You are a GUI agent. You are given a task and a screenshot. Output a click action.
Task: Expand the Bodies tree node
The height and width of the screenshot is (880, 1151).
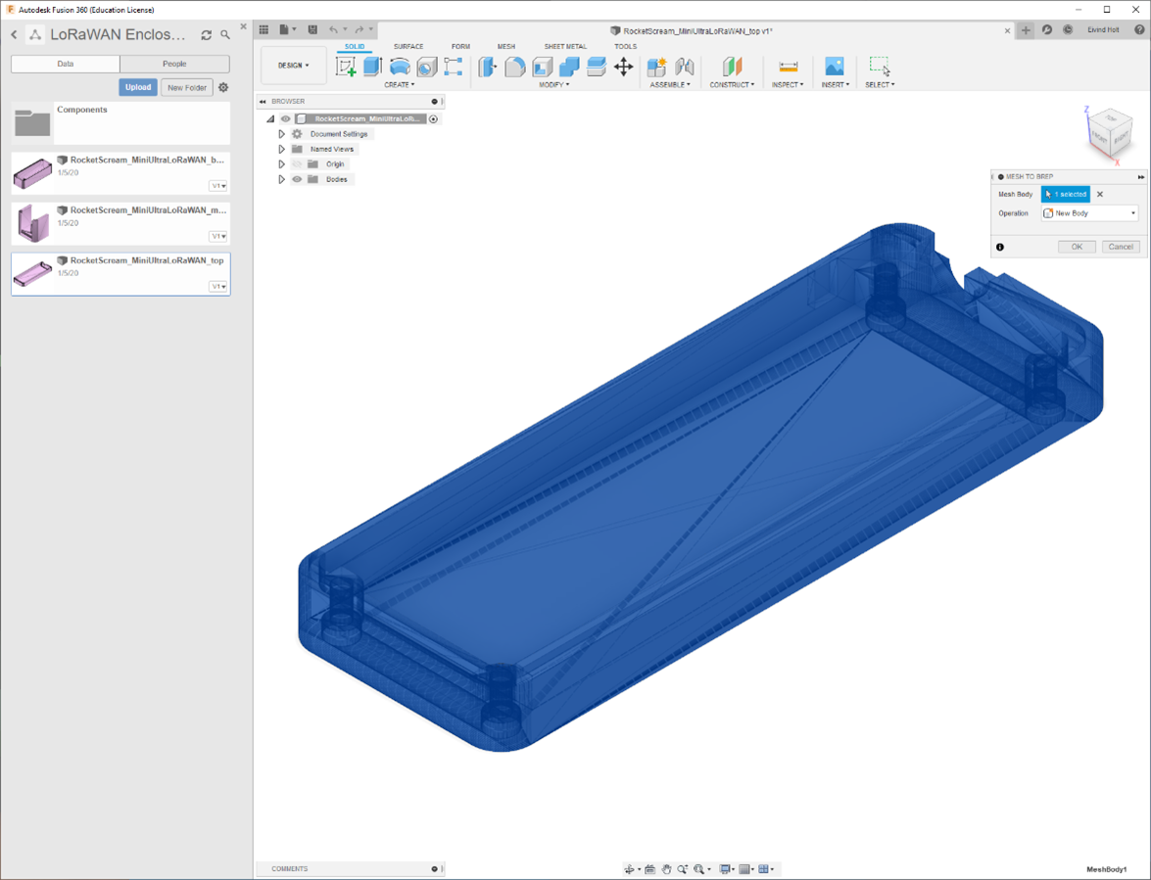[x=282, y=179]
